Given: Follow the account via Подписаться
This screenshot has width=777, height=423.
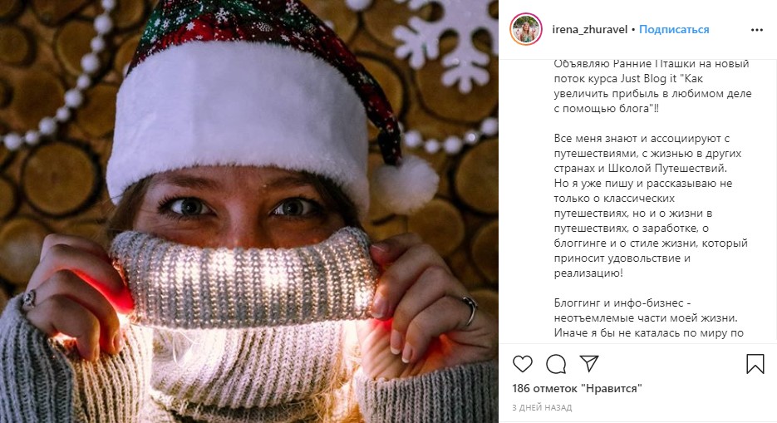Looking at the screenshot, I should [x=674, y=30].
